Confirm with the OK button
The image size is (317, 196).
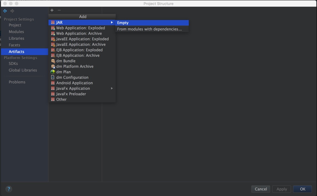click(x=302, y=189)
